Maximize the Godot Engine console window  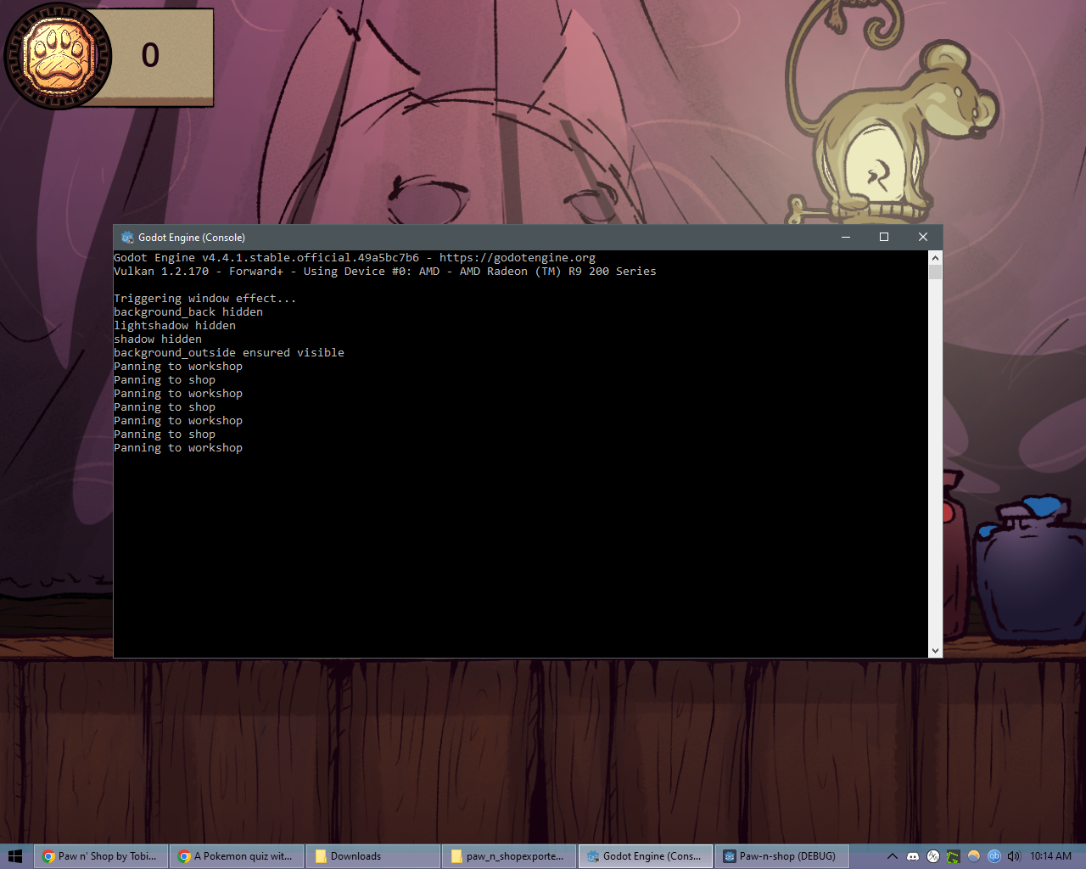pos(884,238)
